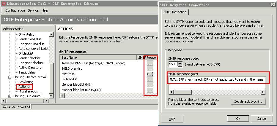Collapse the Filtering - Before arrival node
This screenshot has width=277, height=126.
point(10,77)
